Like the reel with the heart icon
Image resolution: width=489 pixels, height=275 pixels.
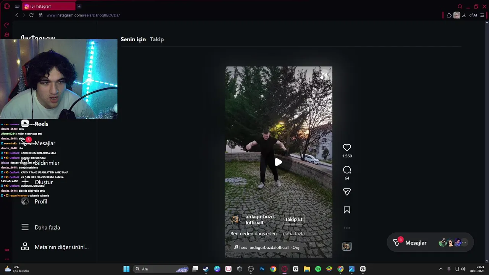point(347,148)
